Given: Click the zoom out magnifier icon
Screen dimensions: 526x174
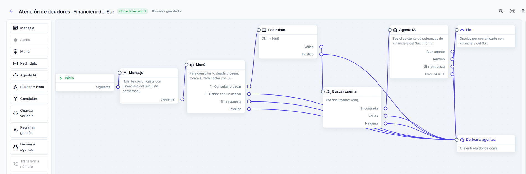Looking at the screenshot, I should (x=501, y=11).
